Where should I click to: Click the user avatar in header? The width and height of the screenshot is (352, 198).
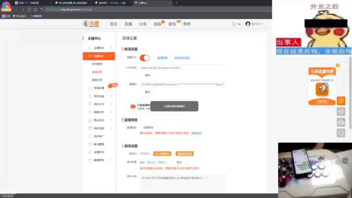pyautogui.click(x=248, y=24)
